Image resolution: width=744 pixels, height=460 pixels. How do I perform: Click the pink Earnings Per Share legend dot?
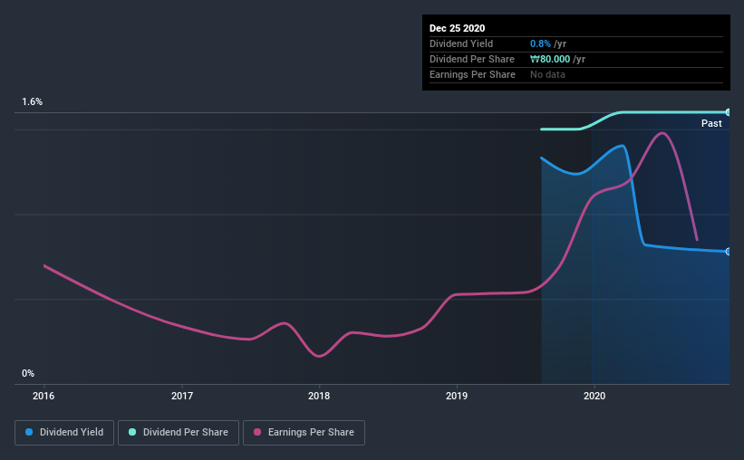257,432
